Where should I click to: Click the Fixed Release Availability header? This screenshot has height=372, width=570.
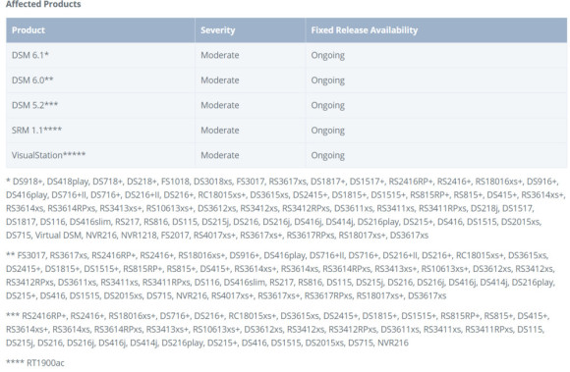coord(365,30)
